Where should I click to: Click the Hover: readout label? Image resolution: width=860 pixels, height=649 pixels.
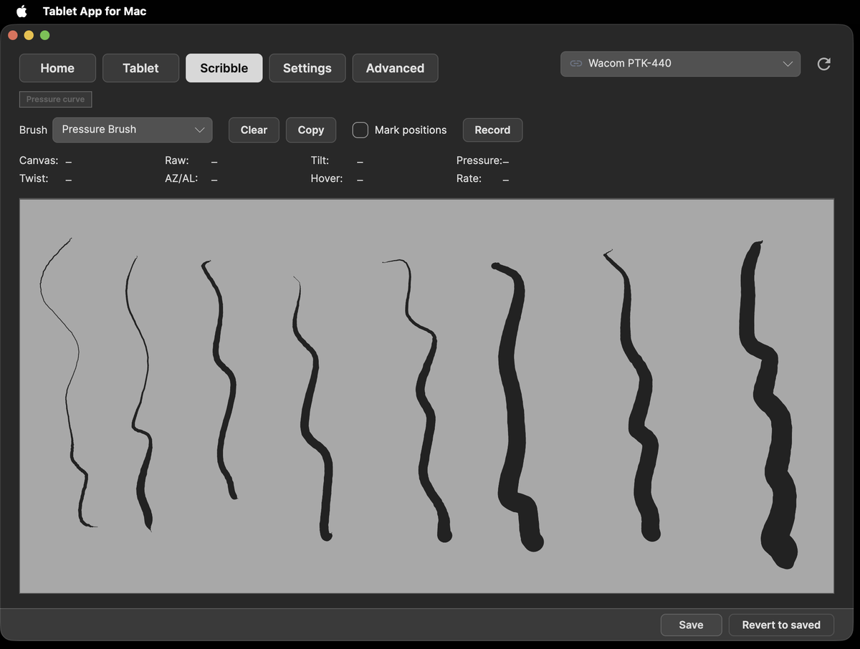[327, 178]
